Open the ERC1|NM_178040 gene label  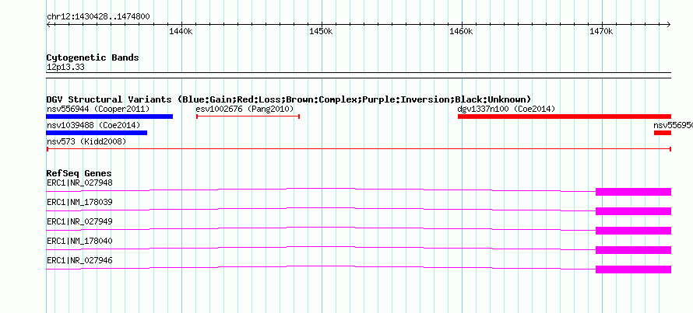point(79,241)
